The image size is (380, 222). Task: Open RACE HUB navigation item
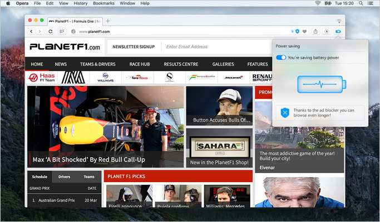[139, 64]
